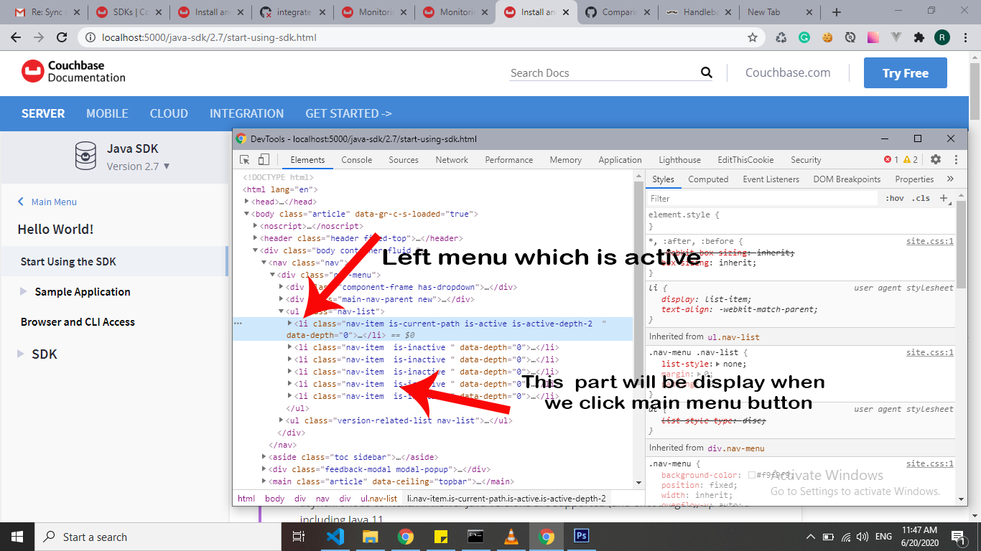Open a new browser tab with the plus button
This screenshot has width=981, height=551.
tap(837, 12)
